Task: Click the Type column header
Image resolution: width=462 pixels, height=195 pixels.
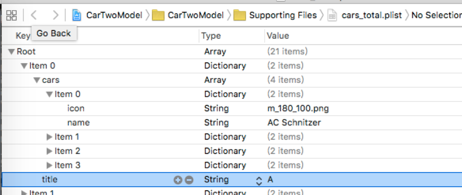Action: coord(211,36)
